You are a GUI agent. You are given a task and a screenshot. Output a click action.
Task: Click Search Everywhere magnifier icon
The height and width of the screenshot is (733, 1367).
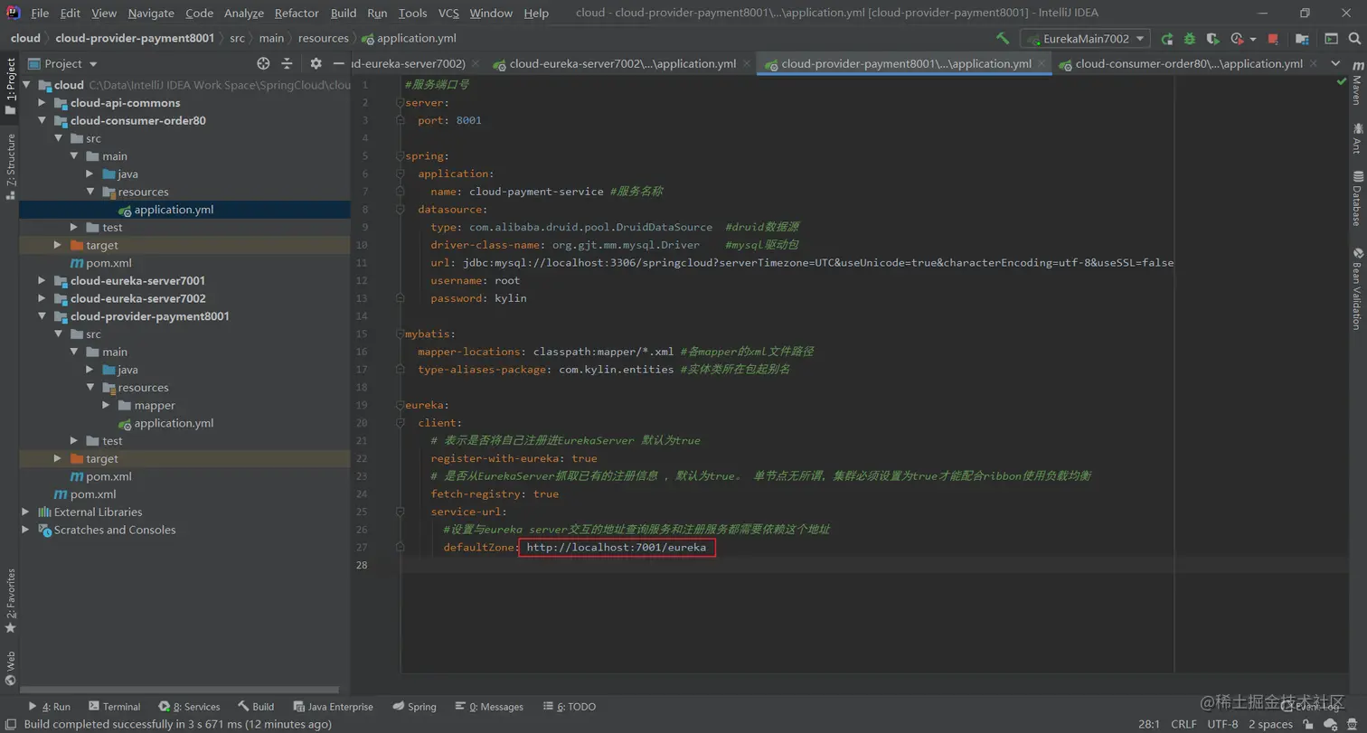1353,39
